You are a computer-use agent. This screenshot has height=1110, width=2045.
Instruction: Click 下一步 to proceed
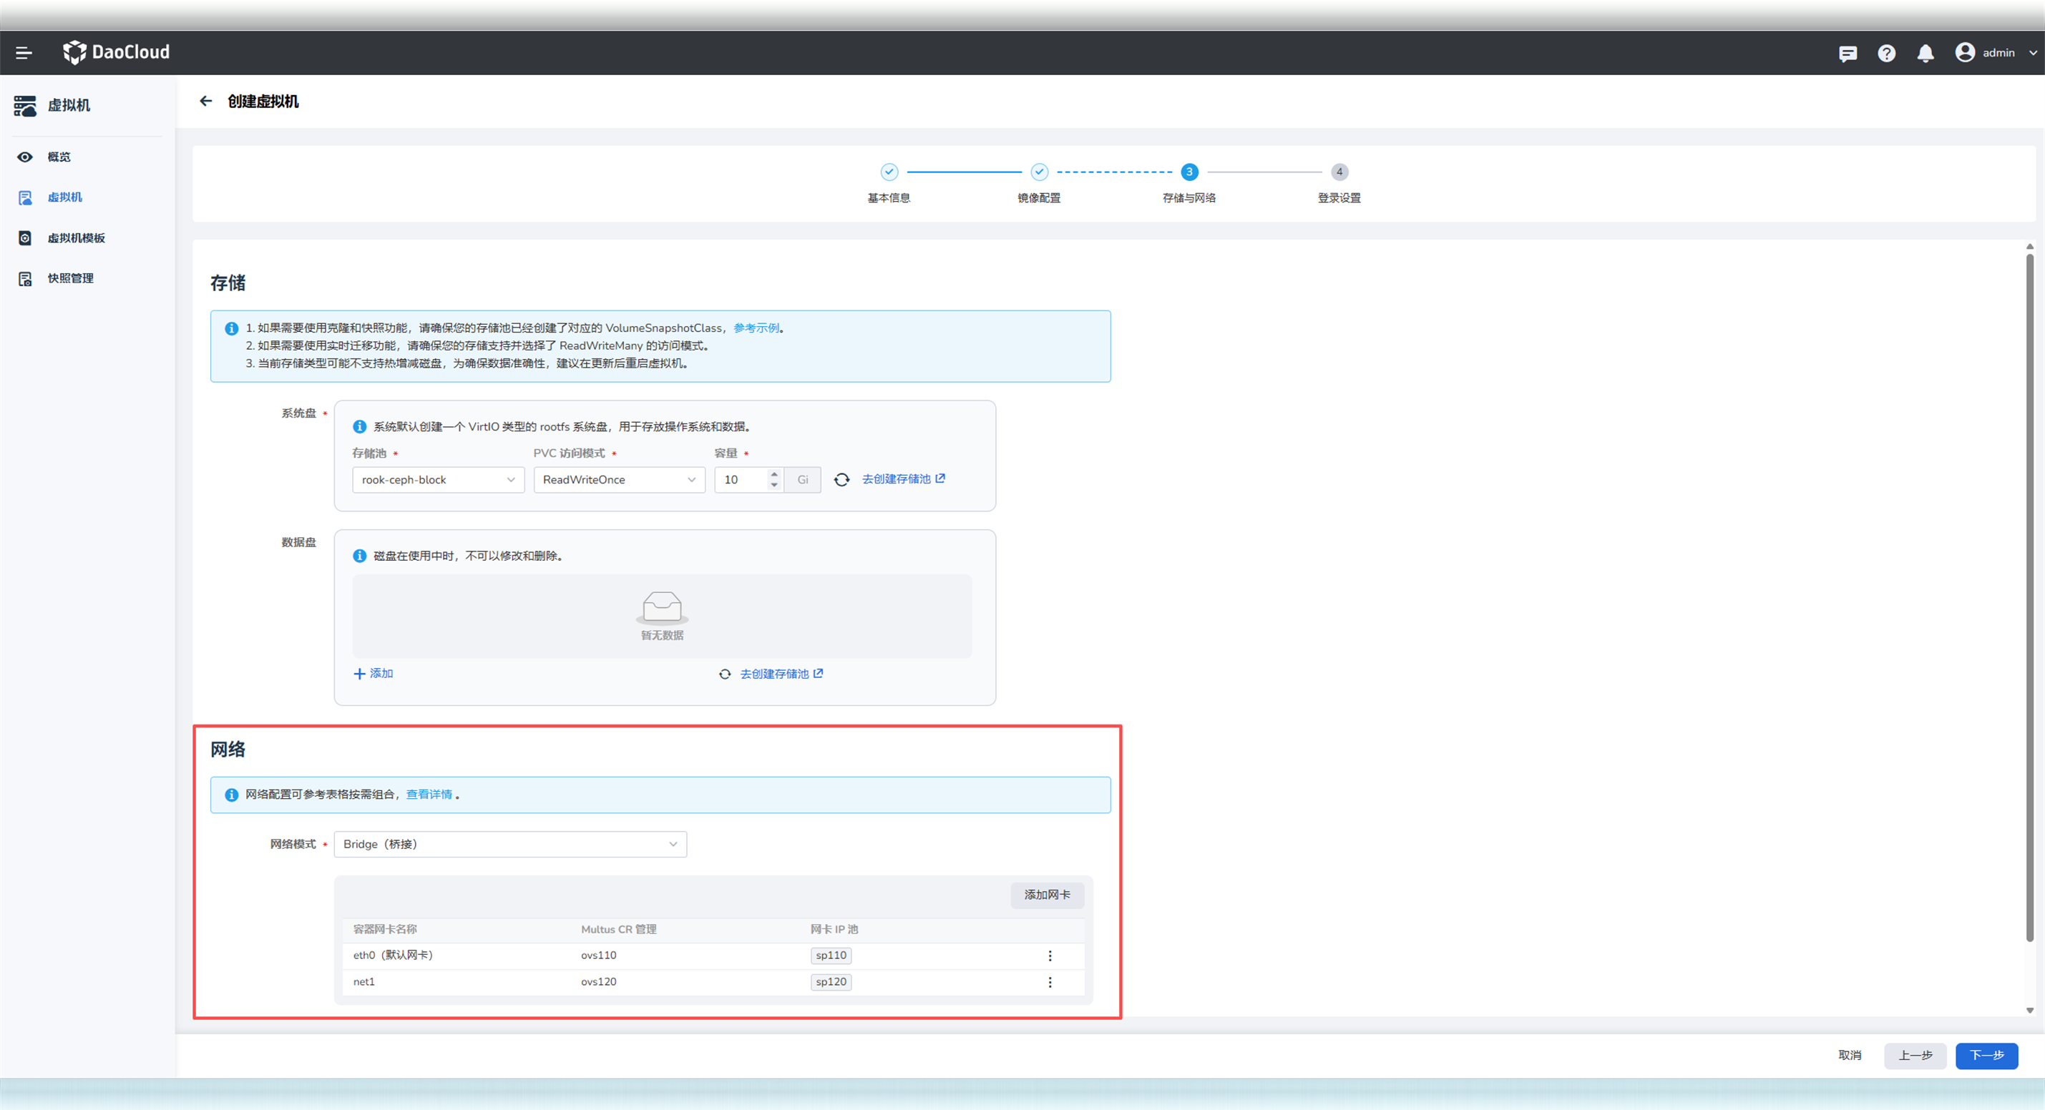1987,1056
